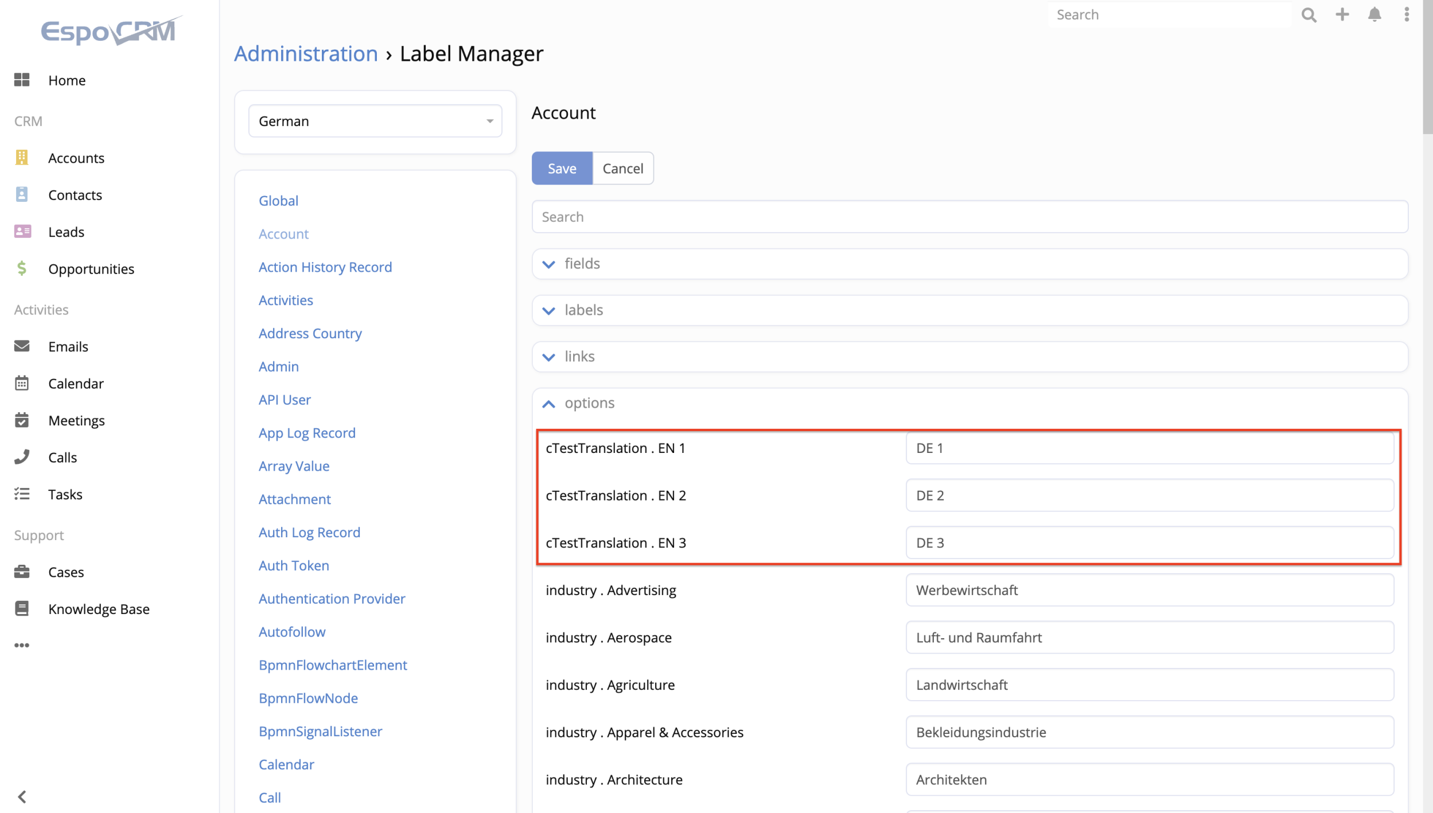Click the Administration breadcrumb link
Viewport: 1433px width, 813px height.
[x=306, y=54]
